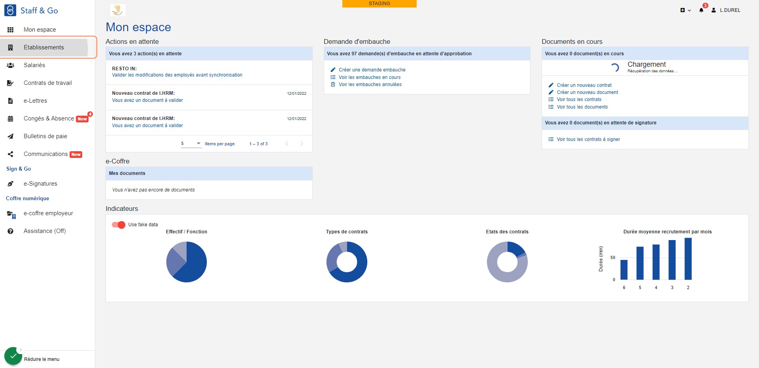Click the Etablissements building icon
The width and height of the screenshot is (759, 368).
click(x=11, y=47)
